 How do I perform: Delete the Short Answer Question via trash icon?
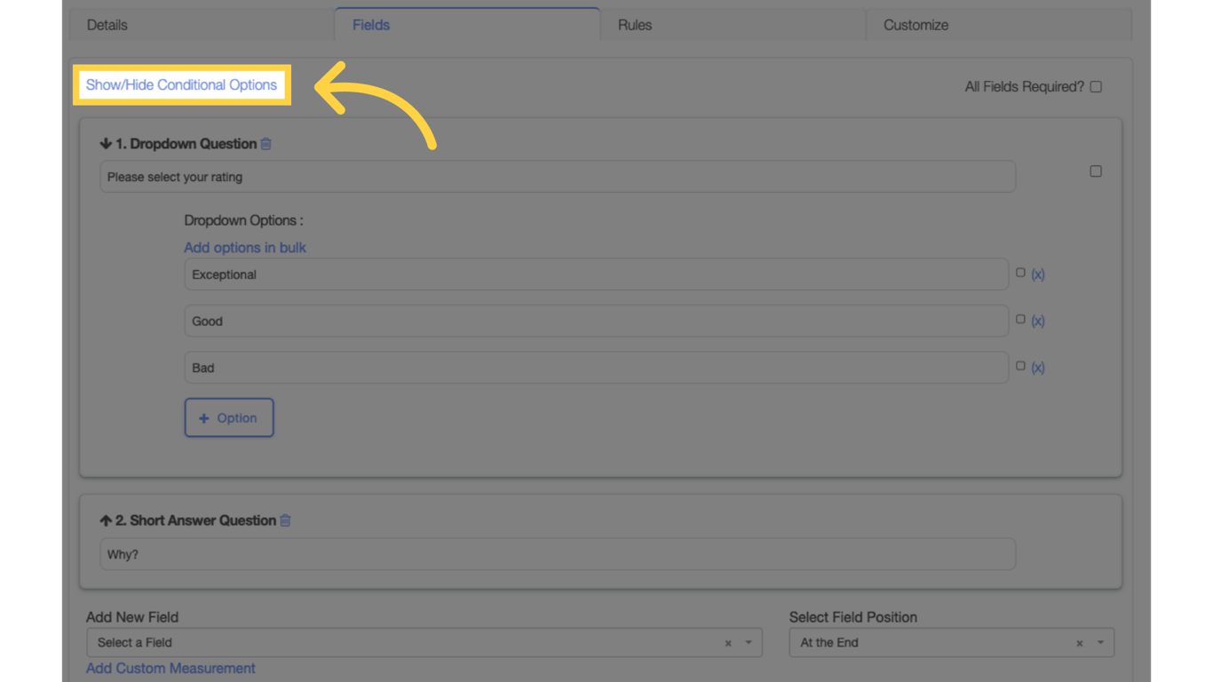point(285,520)
